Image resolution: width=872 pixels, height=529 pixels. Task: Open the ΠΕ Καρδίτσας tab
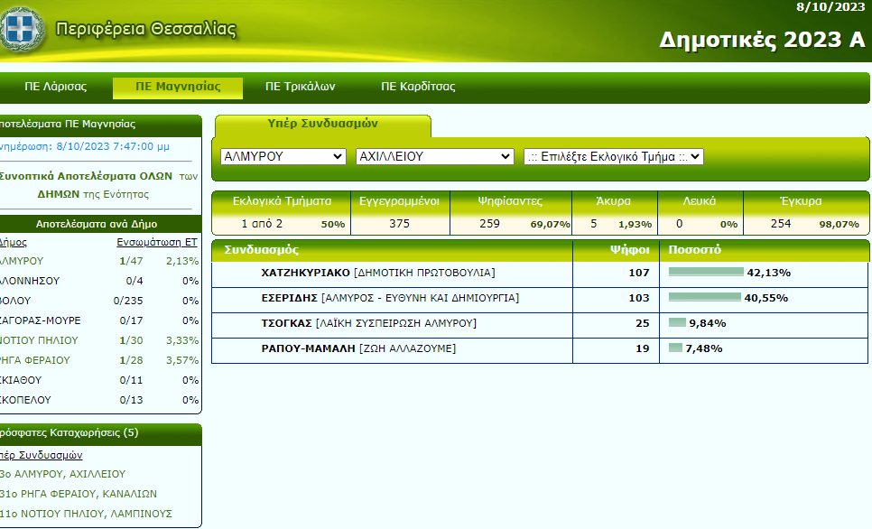coord(418,88)
